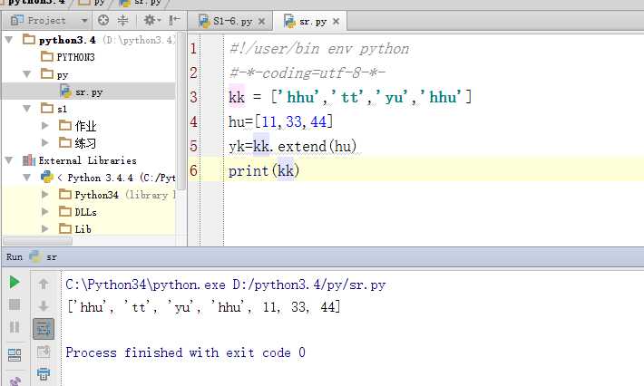644x386 pixels.
Task: Click the 'hu=[11,33,44]' code line
Action: [280, 121]
